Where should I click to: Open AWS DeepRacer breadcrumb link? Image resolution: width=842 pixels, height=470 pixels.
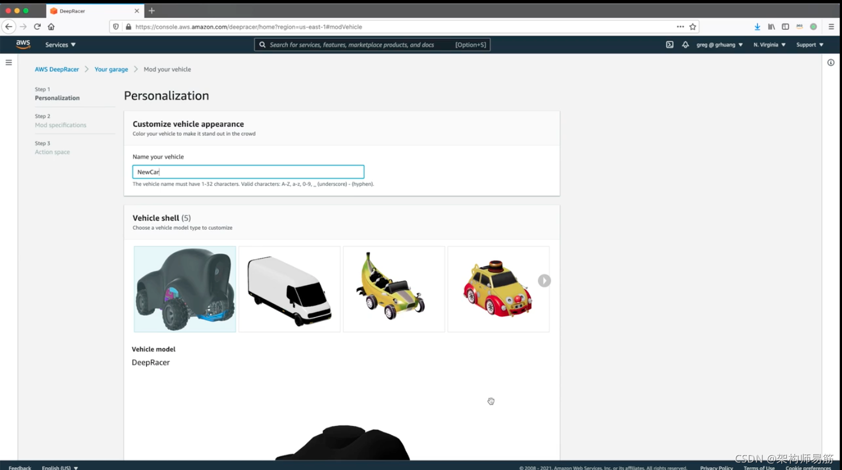click(57, 69)
